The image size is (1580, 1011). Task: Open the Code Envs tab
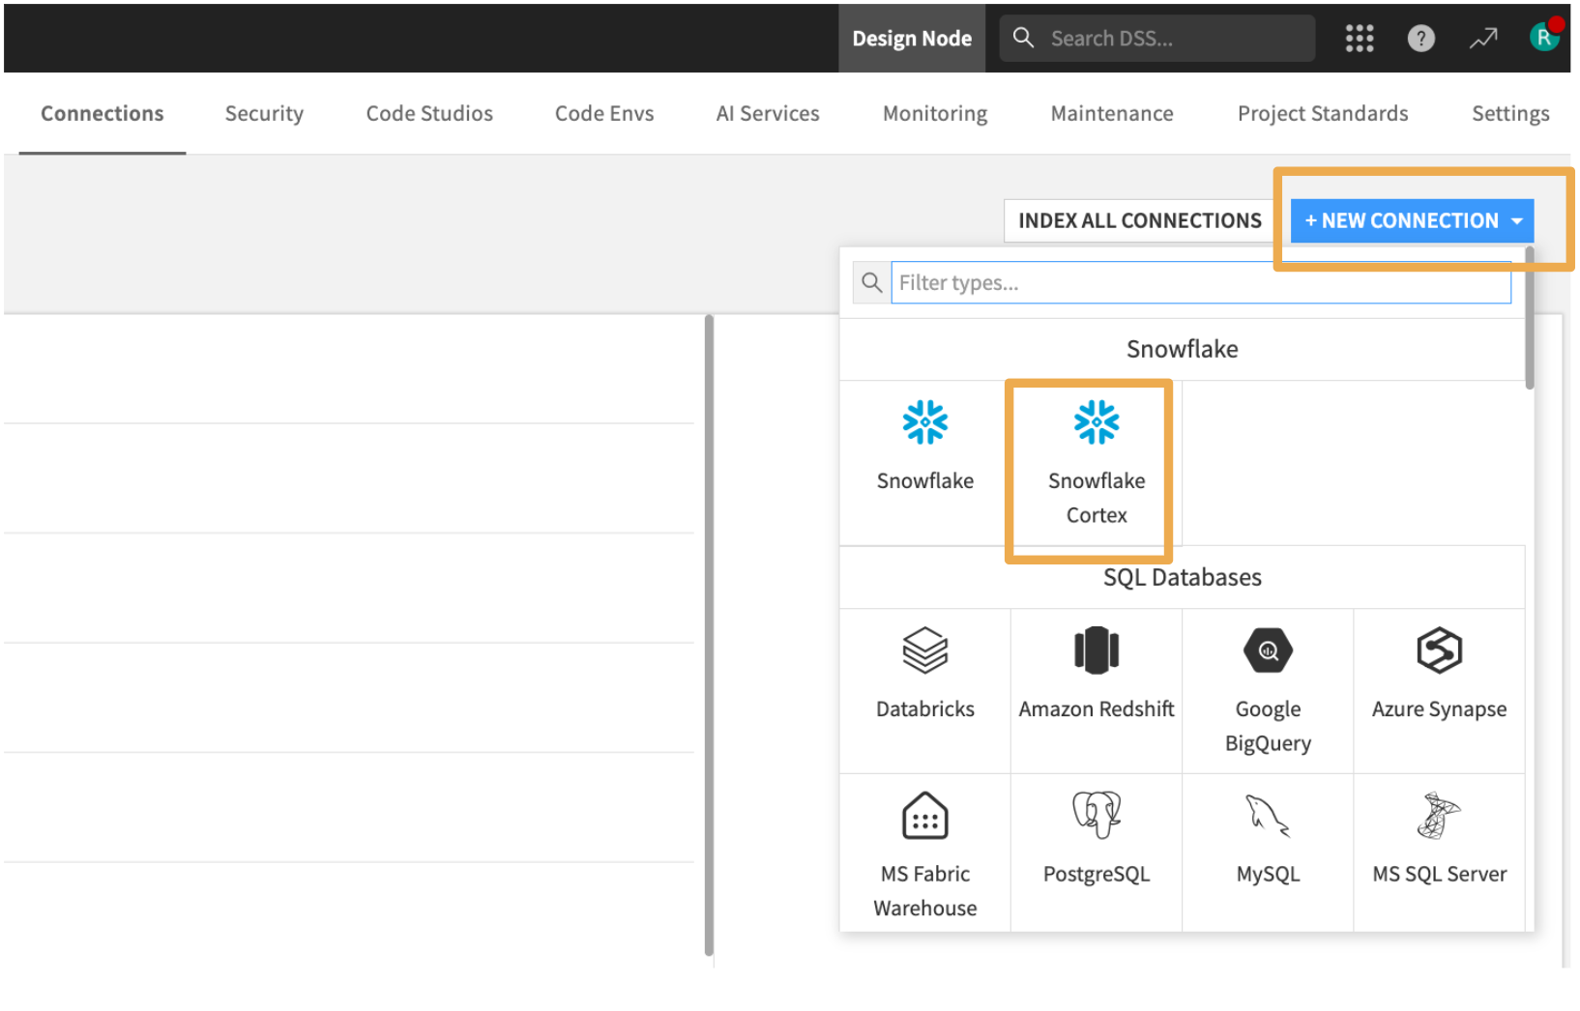[x=604, y=113]
